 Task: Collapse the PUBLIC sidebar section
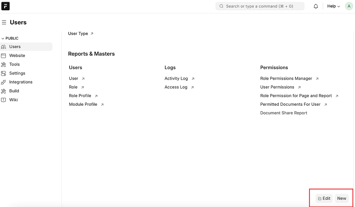(x=10, y=38)
